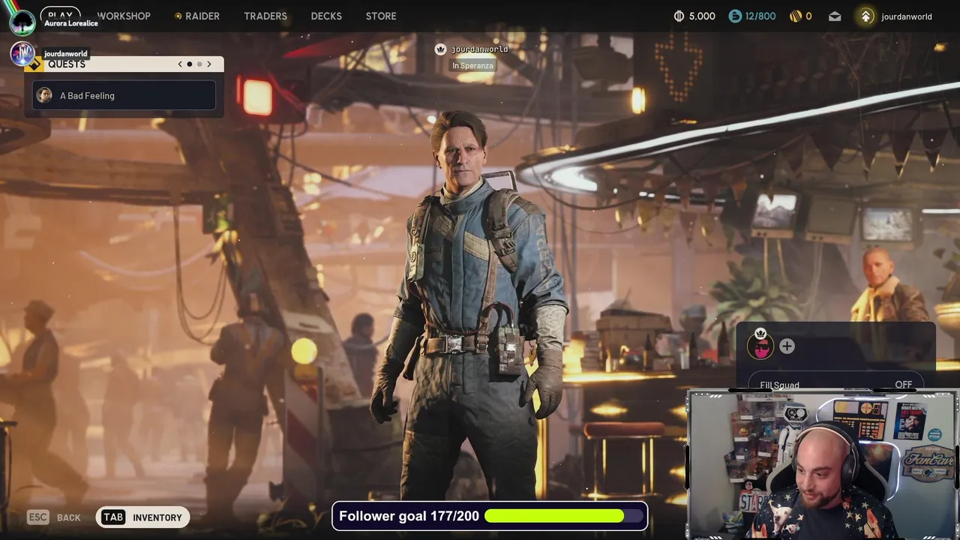Go to previous quest page arrow
Image resolution: width=960 pixels, height=540 pixels.
[x=180, y=64]
